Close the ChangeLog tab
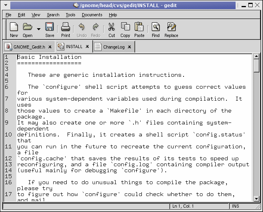The image size is (263, 212). 130,47
